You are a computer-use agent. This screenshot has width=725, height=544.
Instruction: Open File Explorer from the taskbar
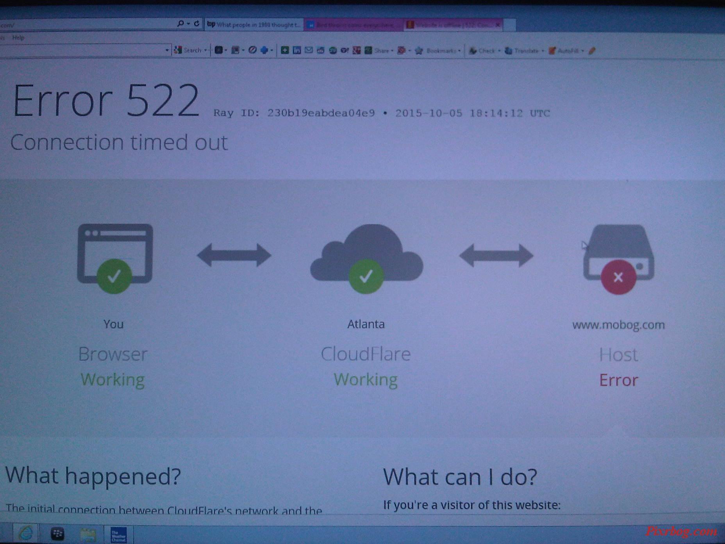pos(88,534)
